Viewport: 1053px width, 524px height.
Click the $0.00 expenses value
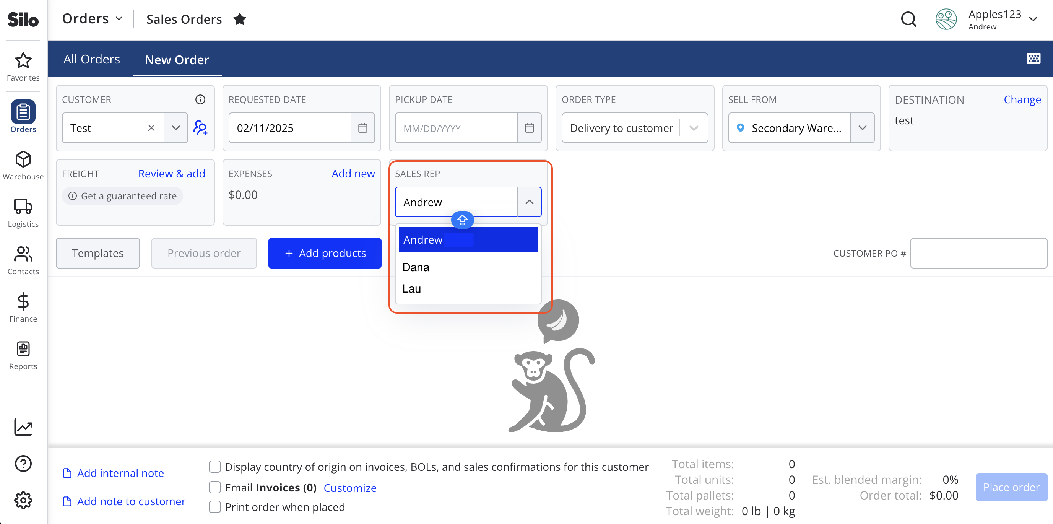click(243, 195)
